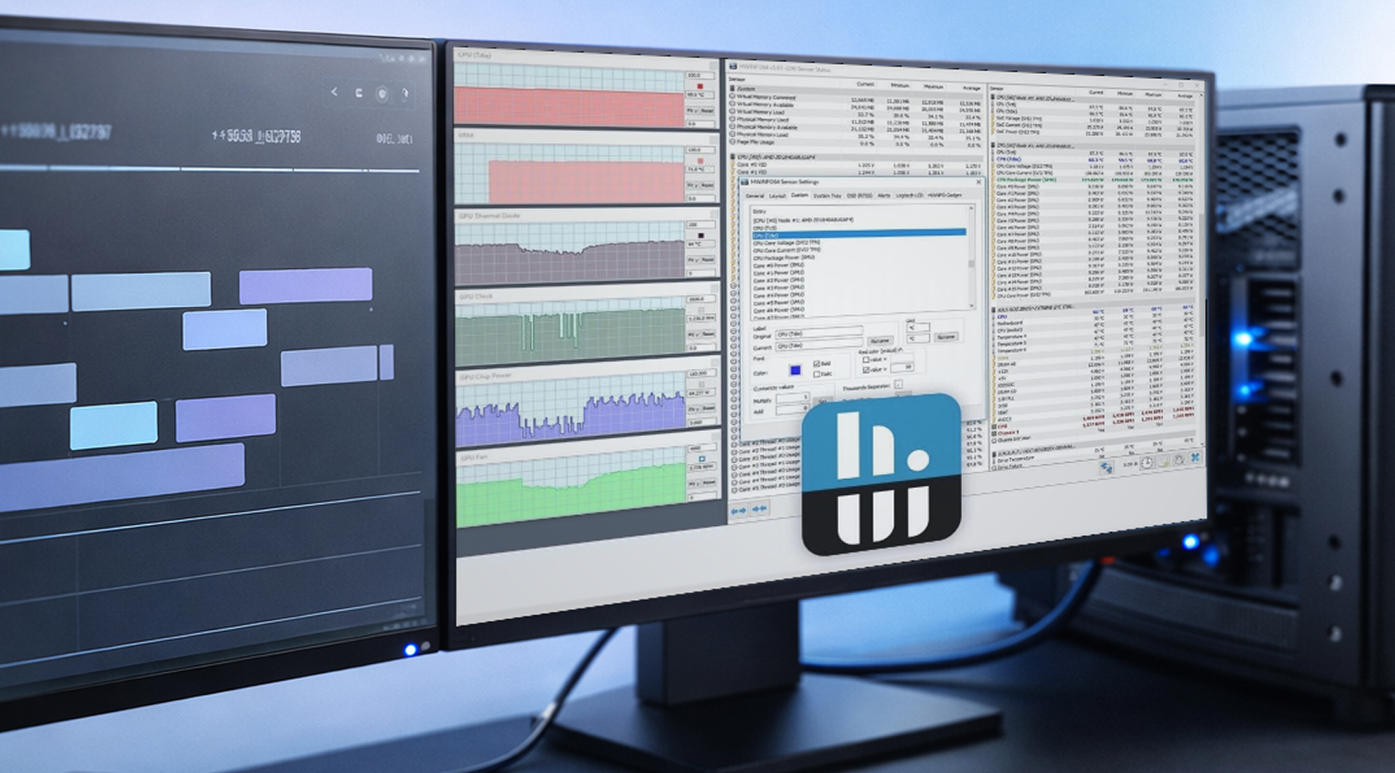
Task: Click the drive icon beside Drive Temperature
Action: (x=994, y=459)
